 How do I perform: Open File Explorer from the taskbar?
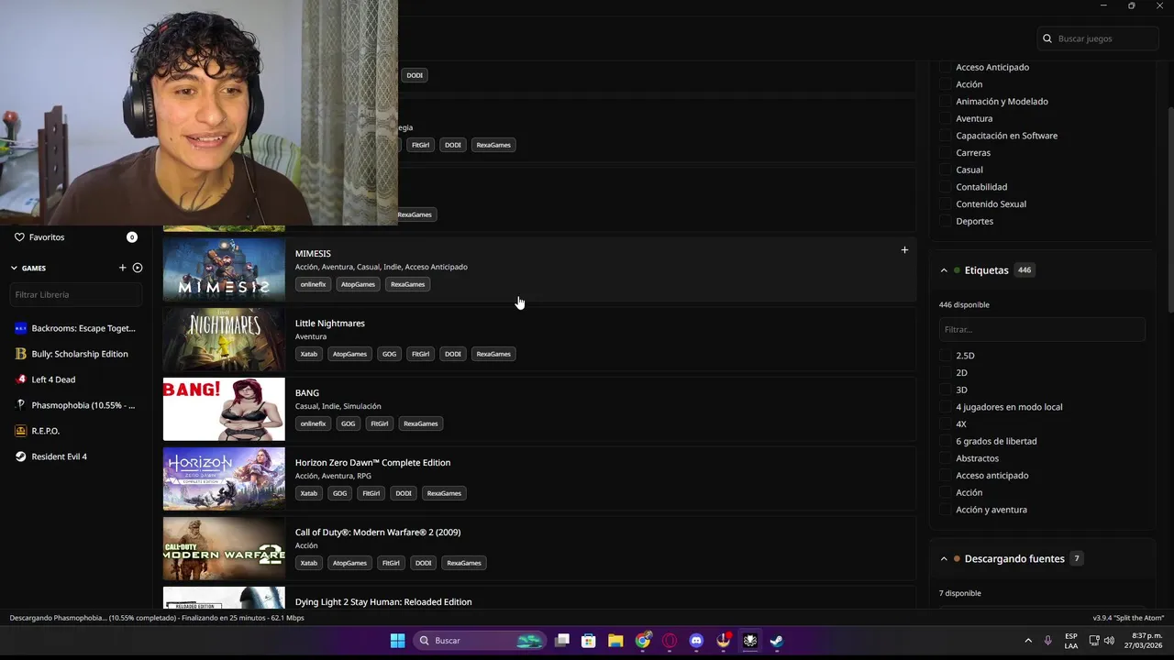(x=615, y=641)
